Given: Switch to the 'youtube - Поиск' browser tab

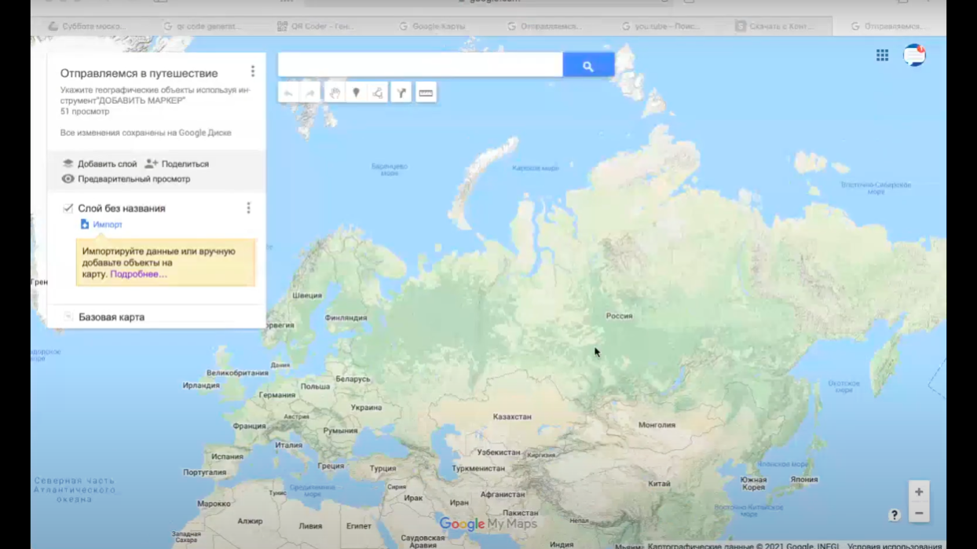Looking at the screenshot, I should (x=668, y=26).
